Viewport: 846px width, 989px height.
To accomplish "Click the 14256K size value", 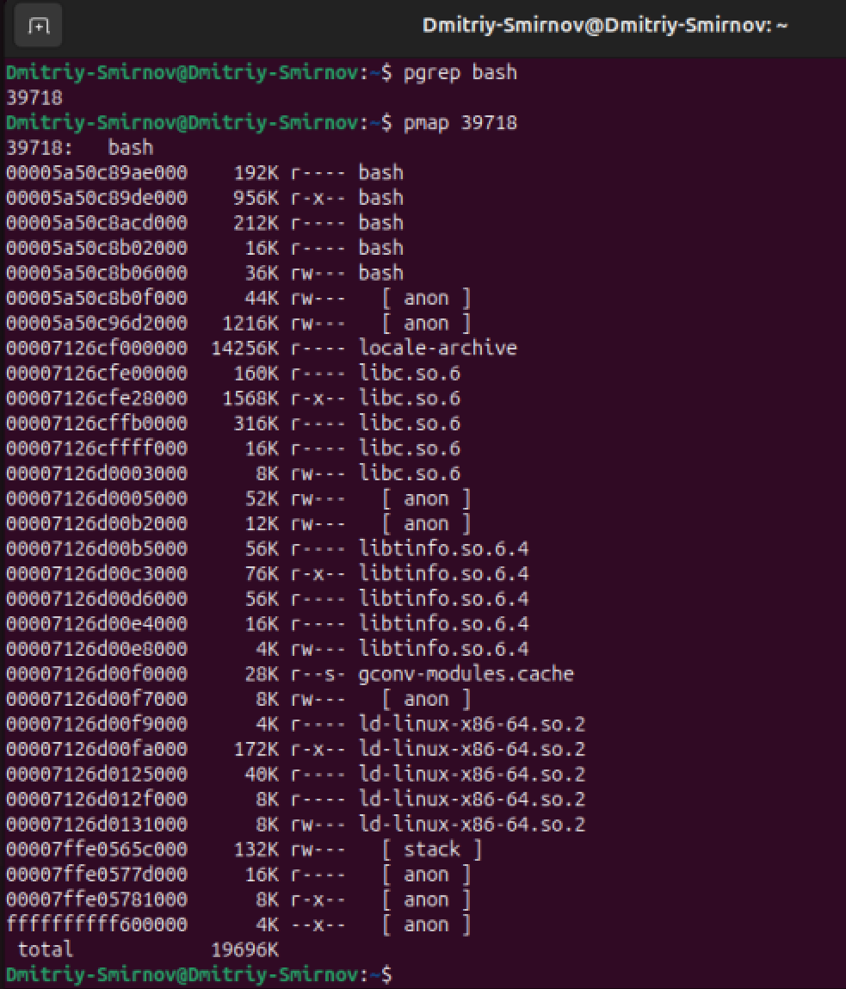I will click(244, 348).
